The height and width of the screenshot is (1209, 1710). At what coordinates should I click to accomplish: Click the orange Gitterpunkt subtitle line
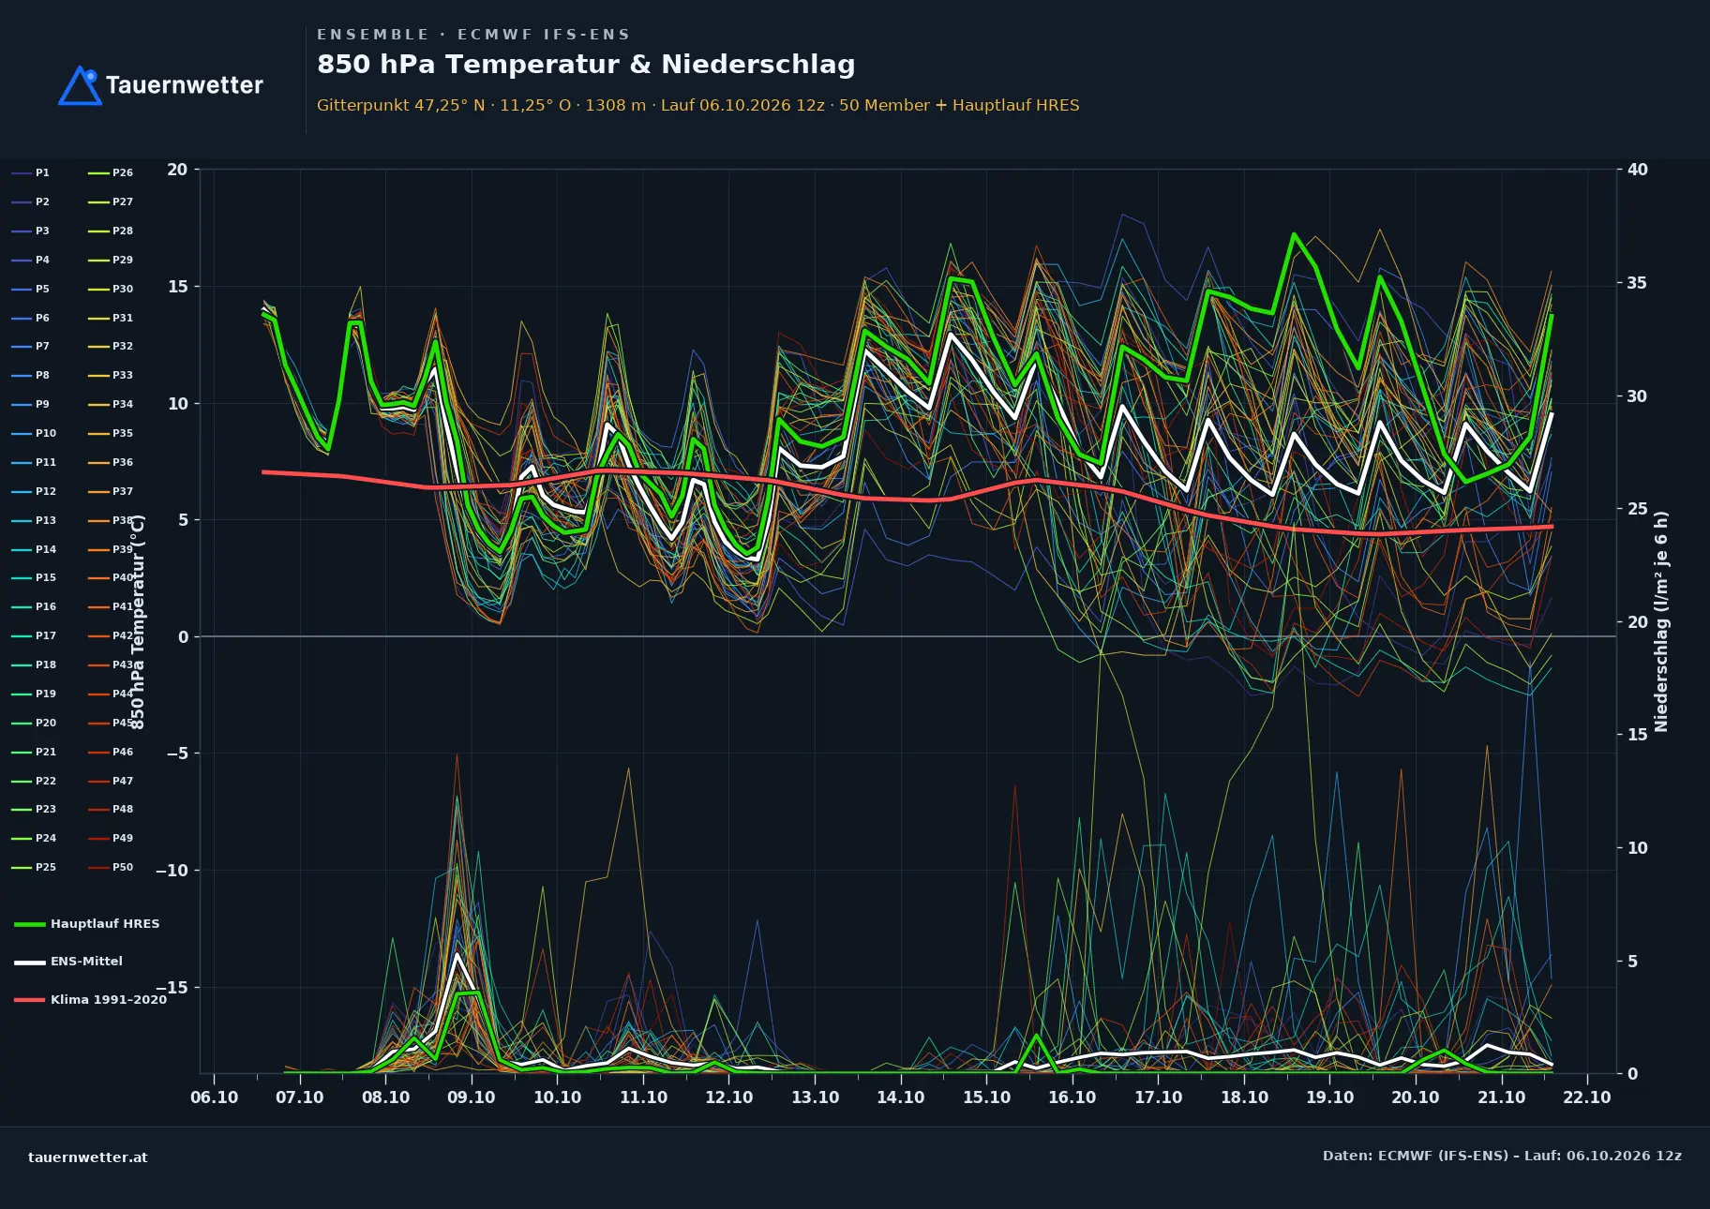point(698,105)
